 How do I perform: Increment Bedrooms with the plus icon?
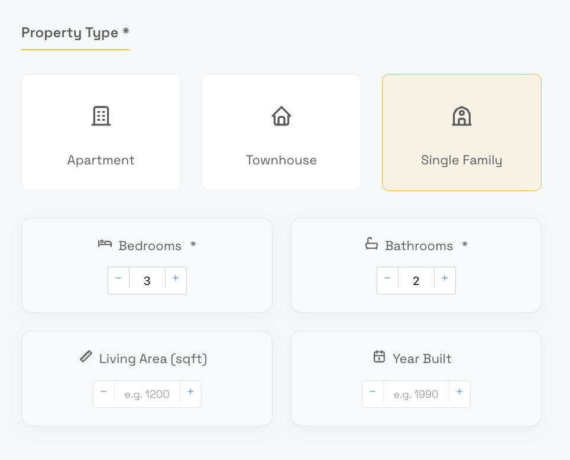point(176,280)
